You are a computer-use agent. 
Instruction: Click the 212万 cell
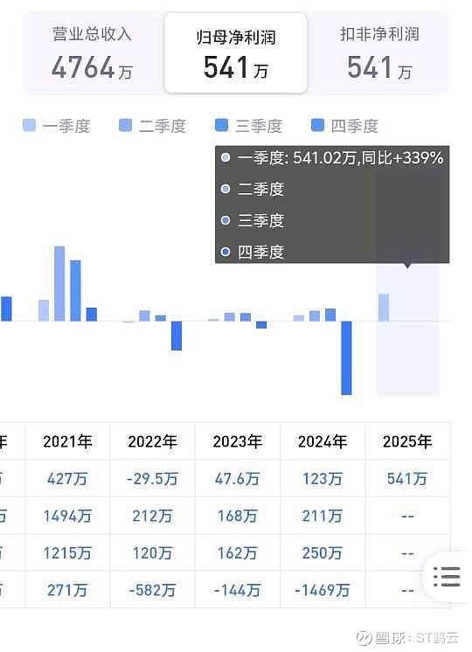click(152, 516)
